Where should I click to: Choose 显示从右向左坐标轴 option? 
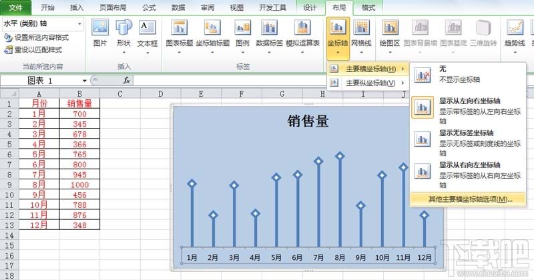pos(468,175)
